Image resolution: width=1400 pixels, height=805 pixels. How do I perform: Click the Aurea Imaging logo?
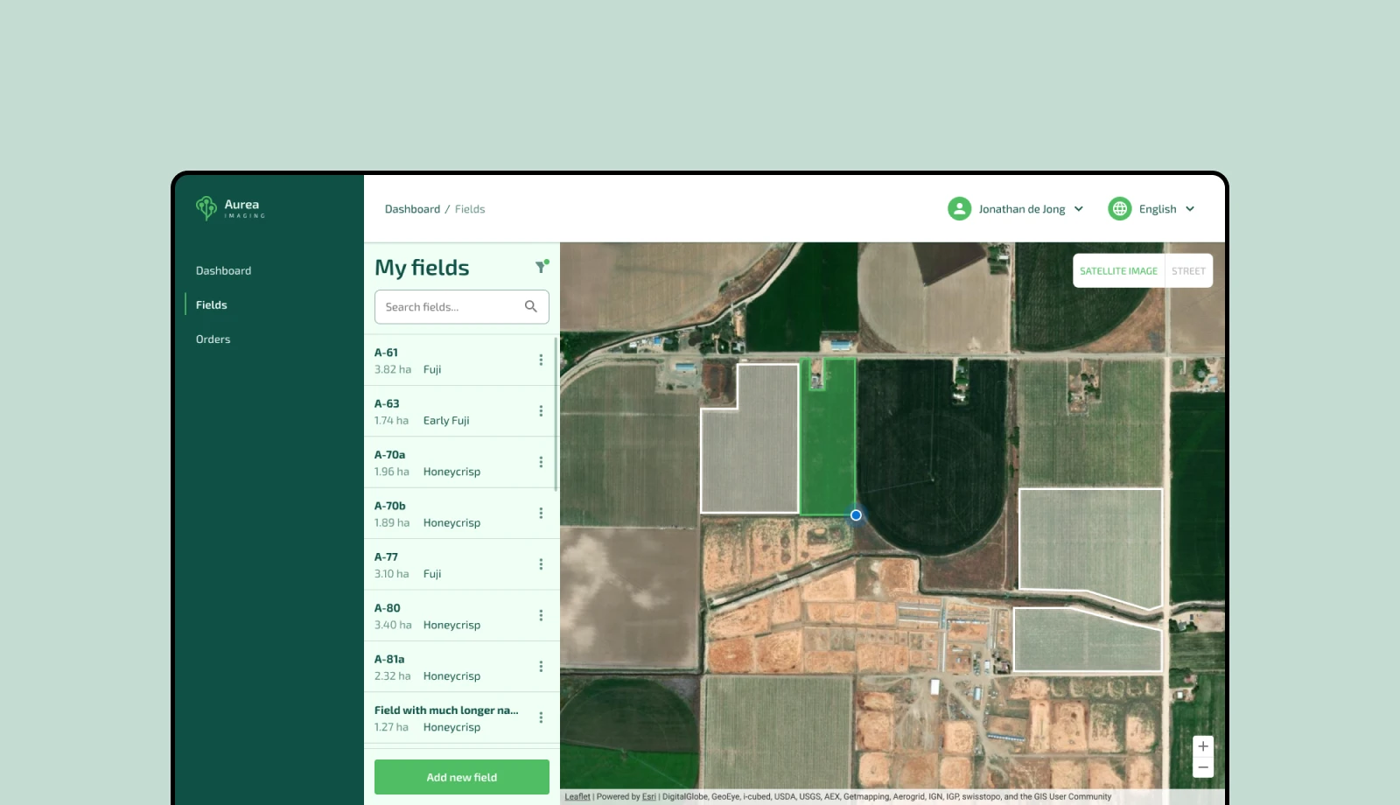point(230,208)
